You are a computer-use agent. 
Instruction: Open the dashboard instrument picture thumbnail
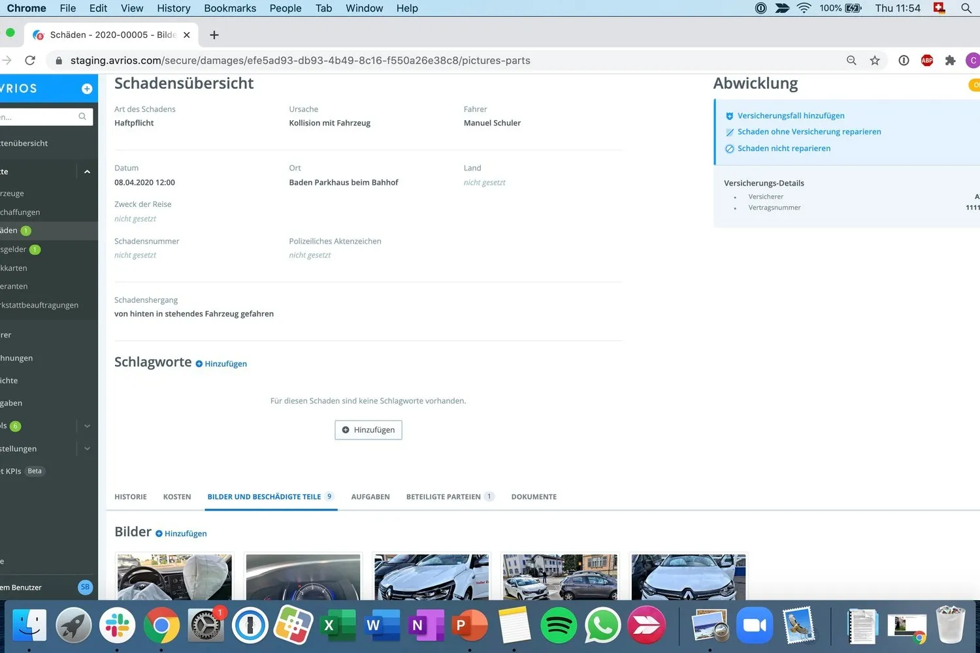pos(303,577)
